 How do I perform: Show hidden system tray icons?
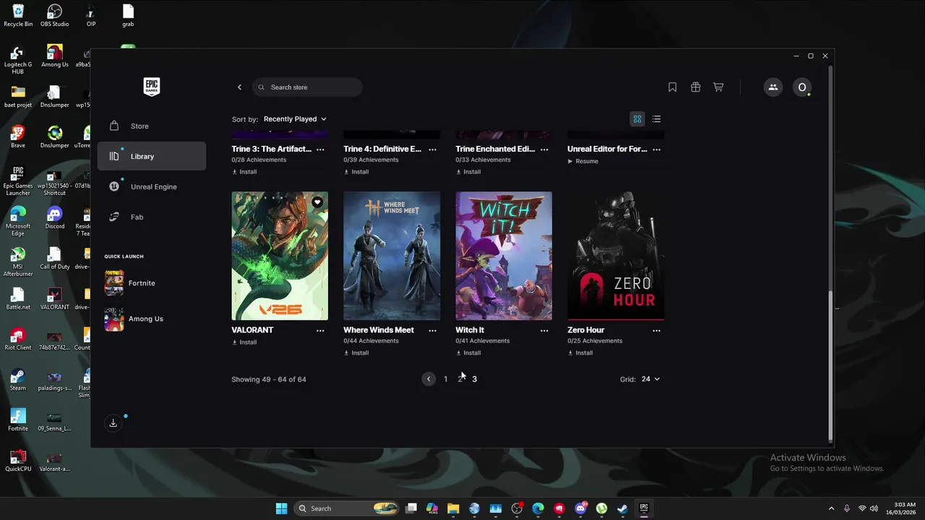click(831, 508)
